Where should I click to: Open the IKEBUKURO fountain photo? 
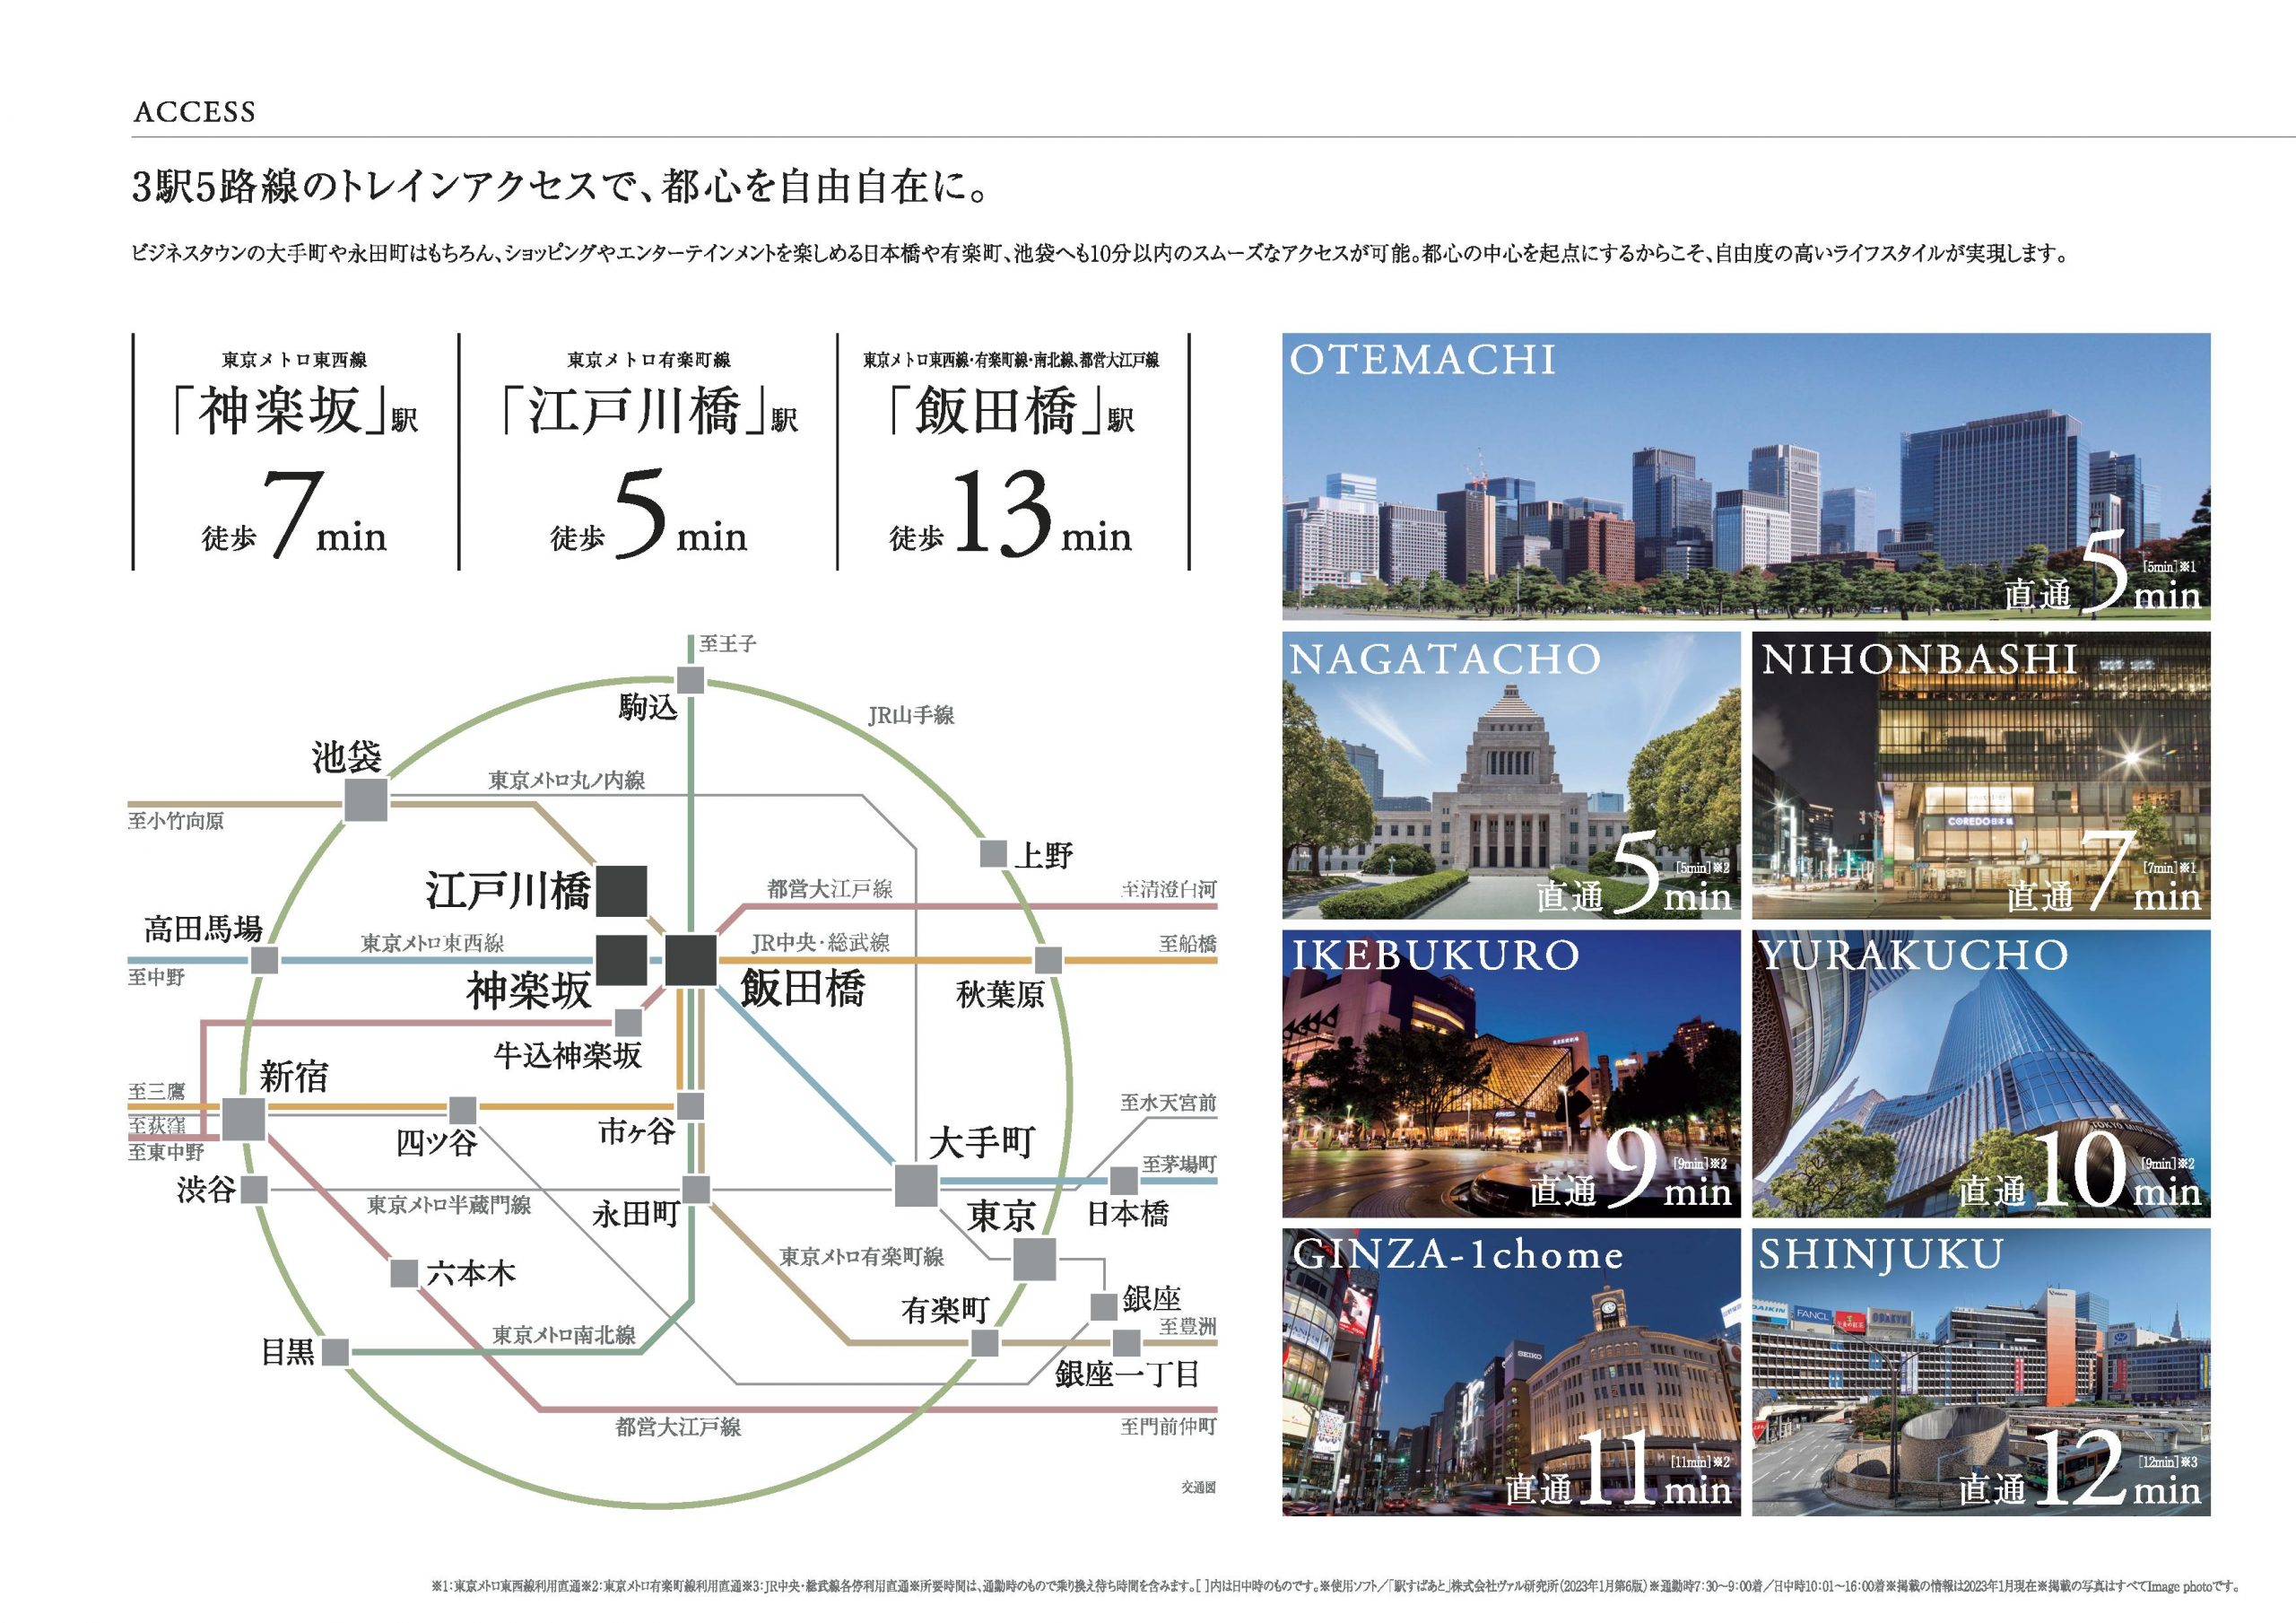coord(1511,1074)
